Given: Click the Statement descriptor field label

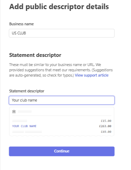Looking at the screenshot, I should [x=27, y=91].
